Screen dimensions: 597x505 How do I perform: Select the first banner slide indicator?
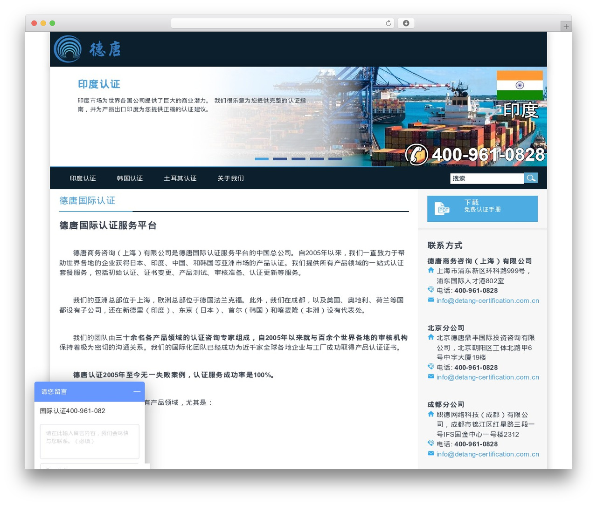262,159
